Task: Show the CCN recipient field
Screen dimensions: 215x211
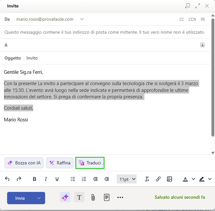Action: tap(192, 19)
